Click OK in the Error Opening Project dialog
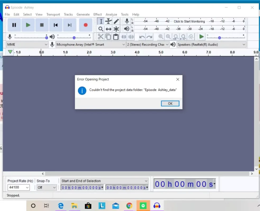Screen dimensions: 260x211 point(170,103)
